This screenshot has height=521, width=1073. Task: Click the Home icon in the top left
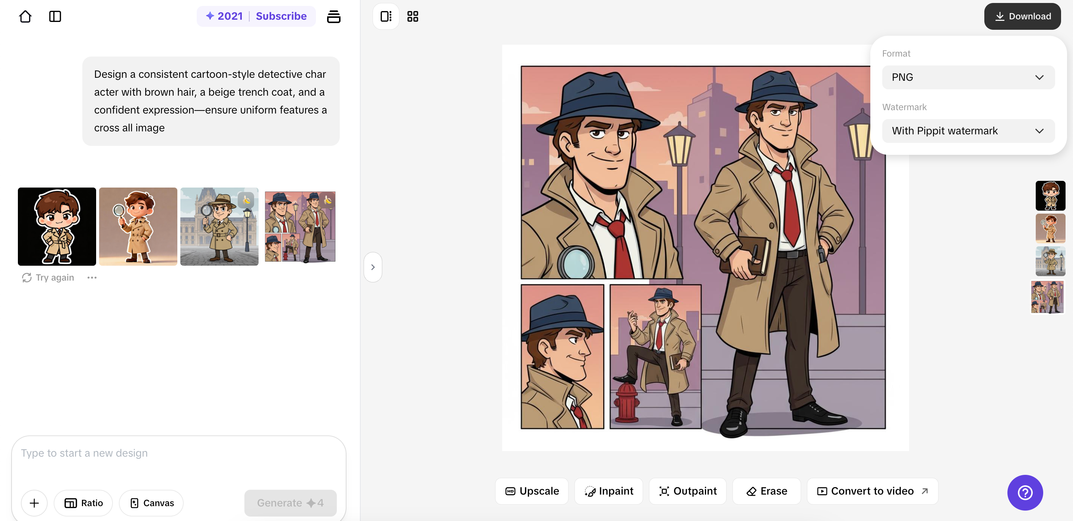25,16
